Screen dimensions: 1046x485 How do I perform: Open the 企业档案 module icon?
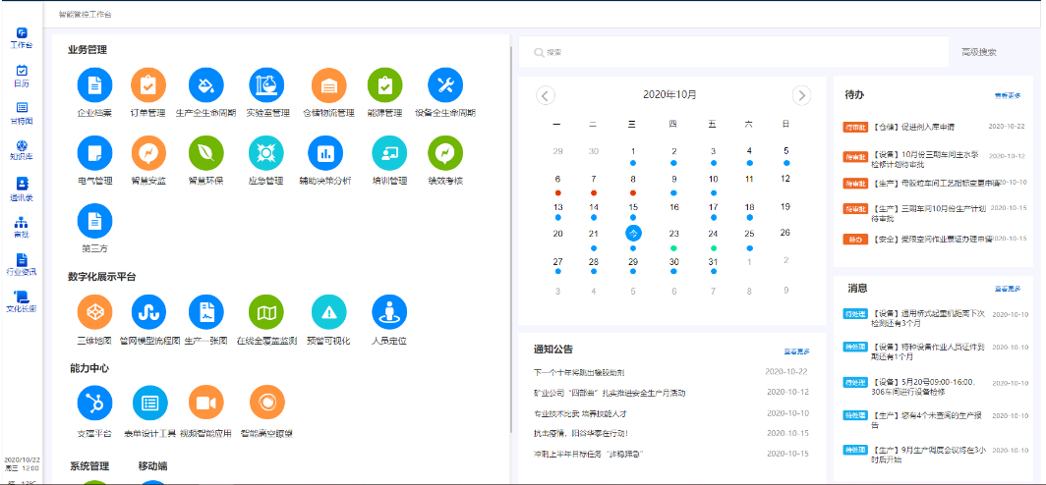94,85
